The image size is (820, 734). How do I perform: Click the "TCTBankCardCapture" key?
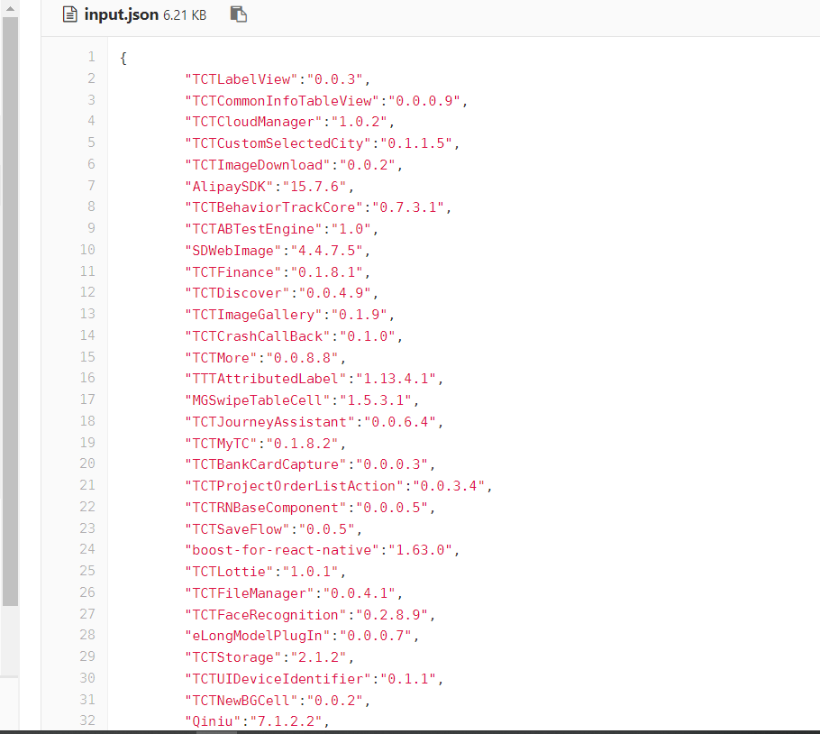[266, 464]
